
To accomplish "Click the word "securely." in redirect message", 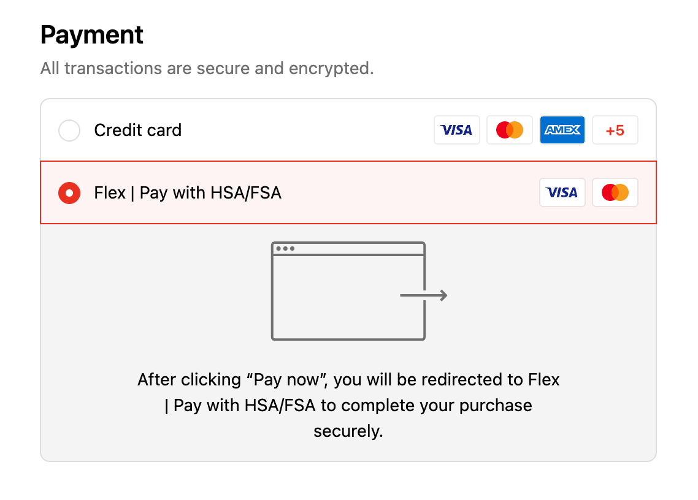I will click(348, 431).
